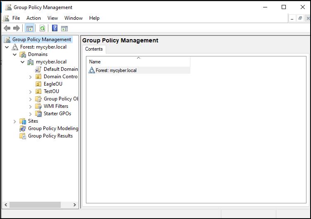This screenshot has height=219, width=311.
Task: Click the Group Policy Results icon
Action: click(x=23, y=136)
